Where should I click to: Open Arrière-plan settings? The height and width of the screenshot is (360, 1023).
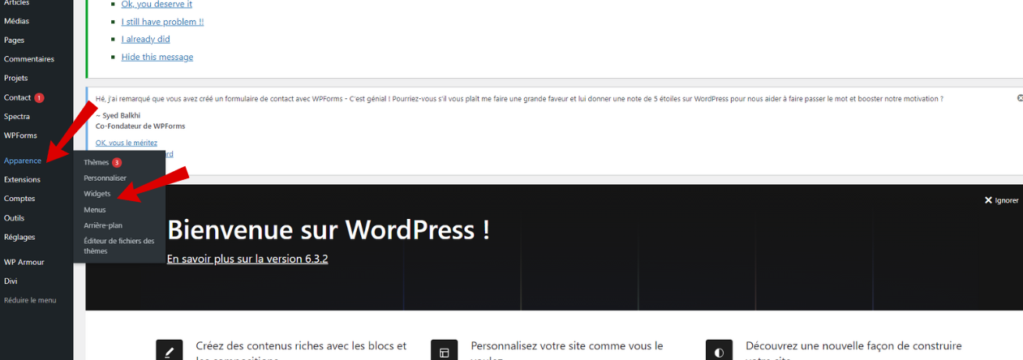click(103, 225)
